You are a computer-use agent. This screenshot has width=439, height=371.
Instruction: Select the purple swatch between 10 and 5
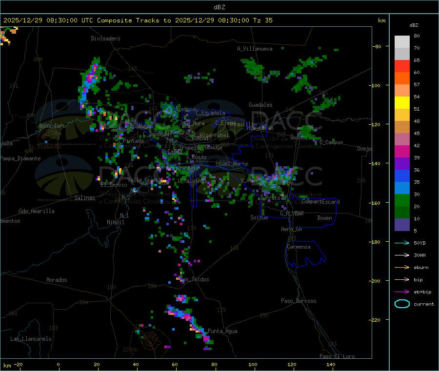click(402, 225)
